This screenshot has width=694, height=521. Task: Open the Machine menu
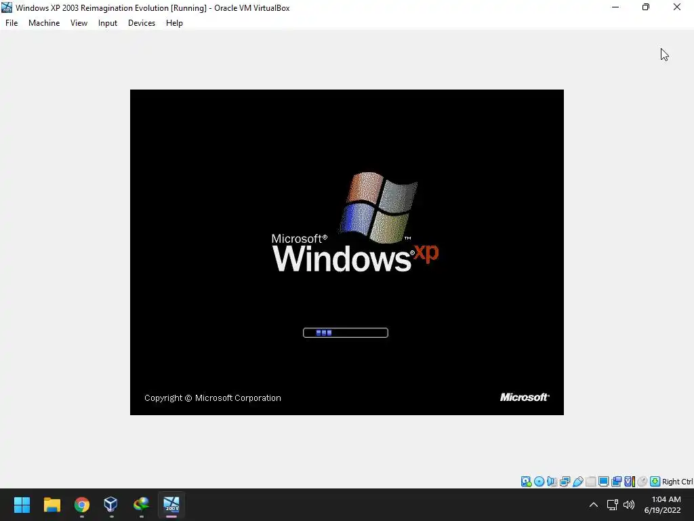pyautogui.click(x=44, y=23)
